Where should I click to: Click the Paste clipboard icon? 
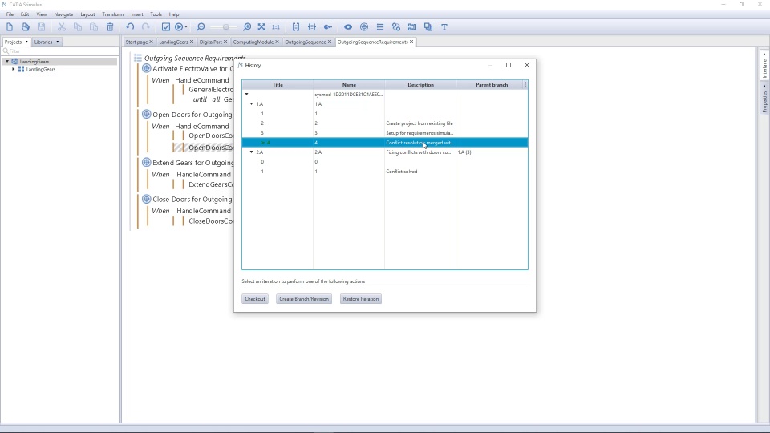coord(94,27)
